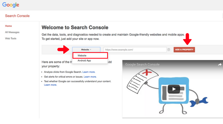Open Learn more about analyzing clicks
Image resolution: width=223 pixels, height=124 pixels.
89,72
